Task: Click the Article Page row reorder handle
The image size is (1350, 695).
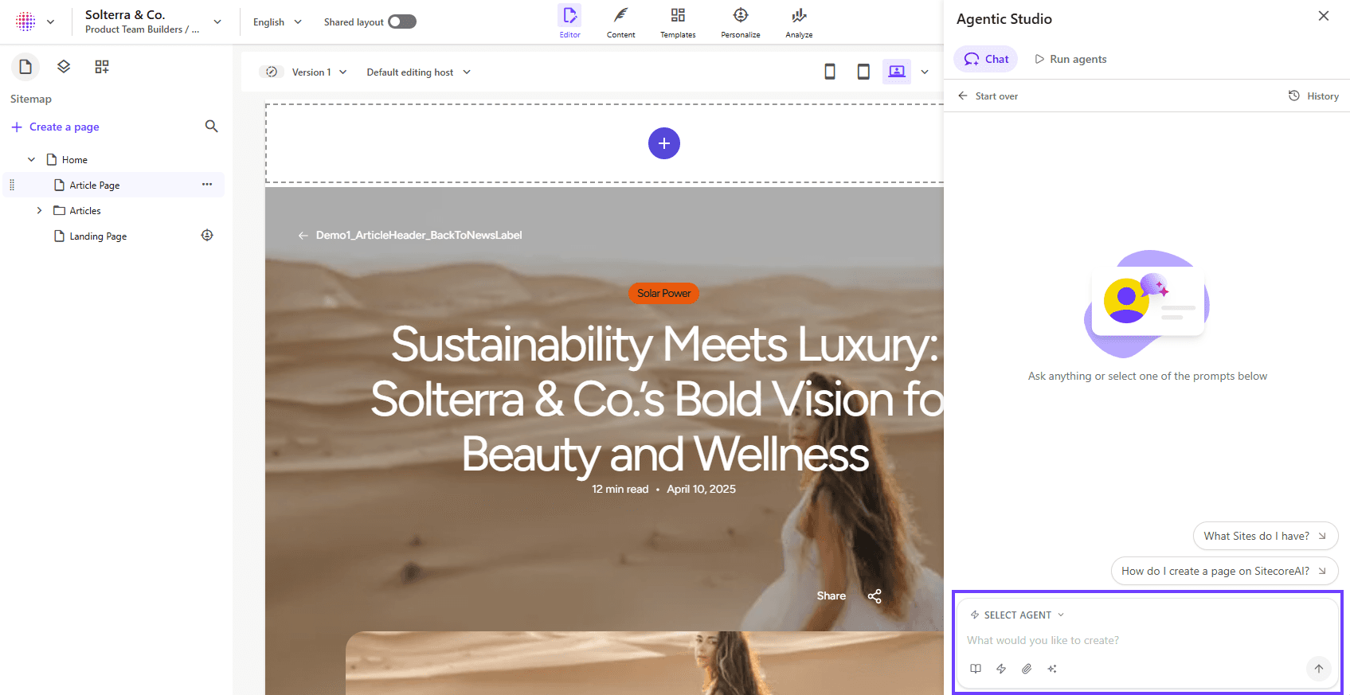Action: pyautogui.click(x=12, y=185)
